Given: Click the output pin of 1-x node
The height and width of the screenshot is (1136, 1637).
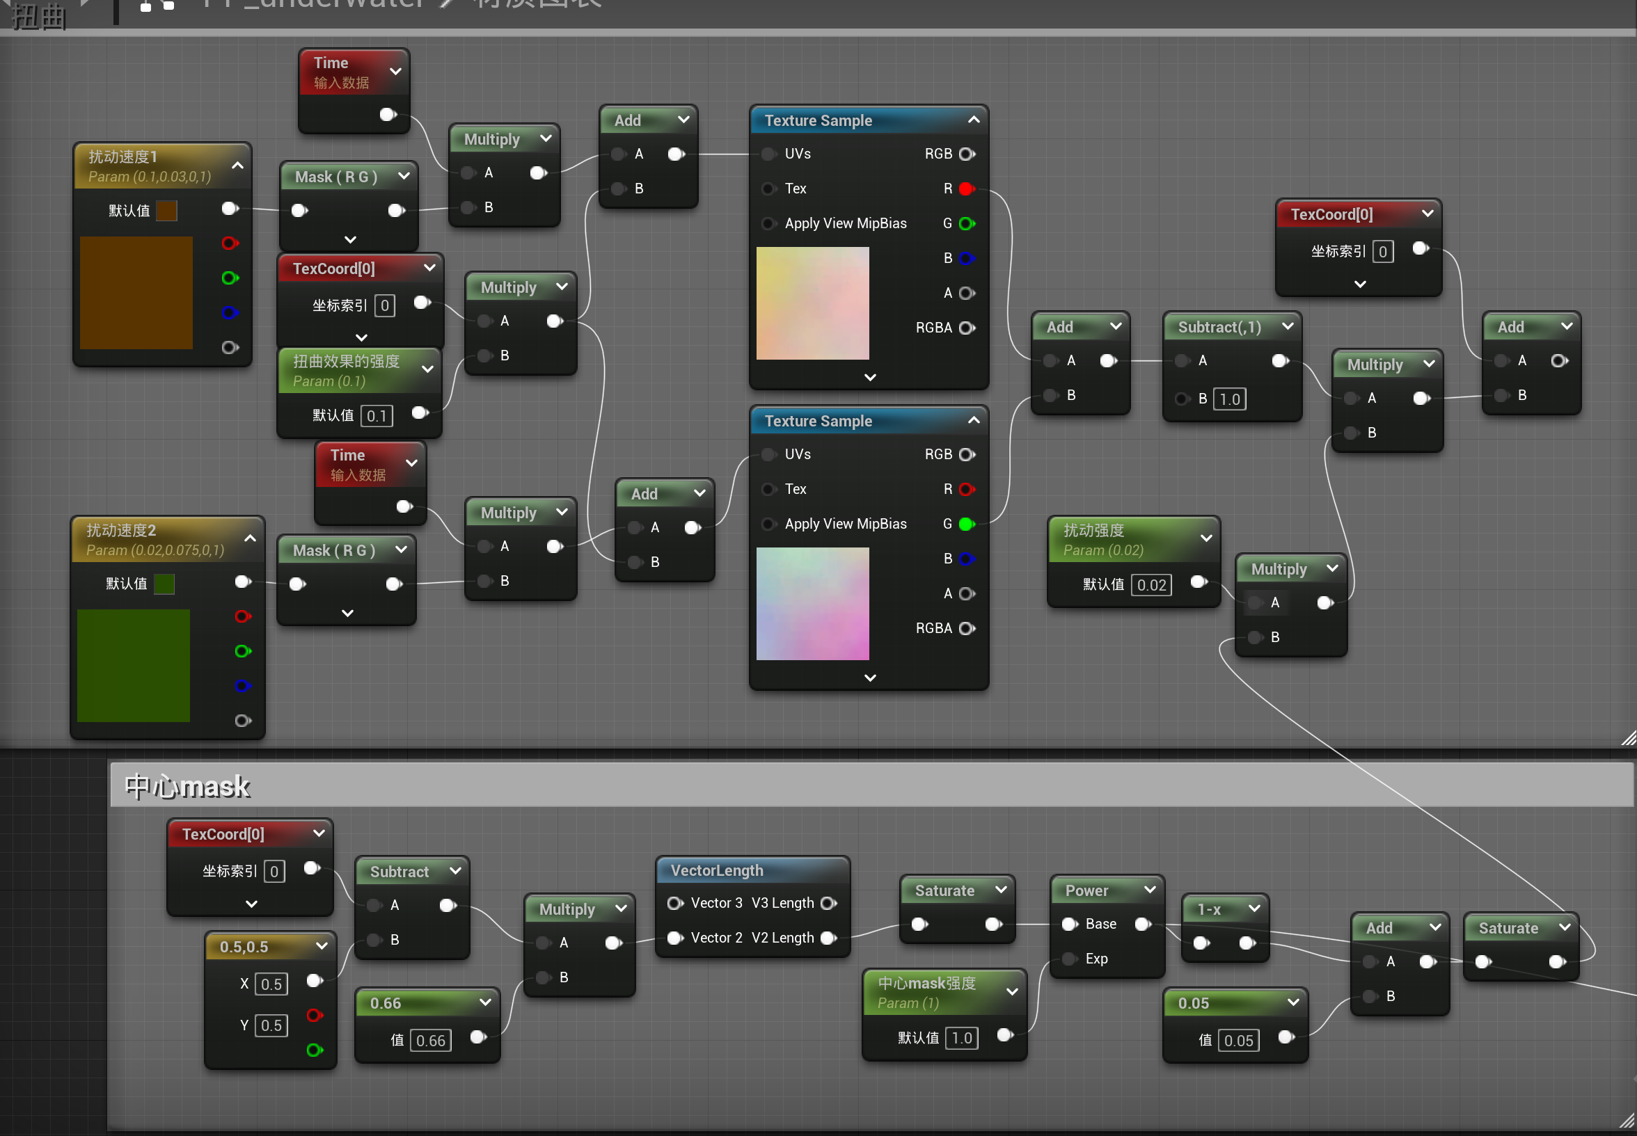Looking at the screenshot, I should pyautogui.click(x=1247, y=943).
